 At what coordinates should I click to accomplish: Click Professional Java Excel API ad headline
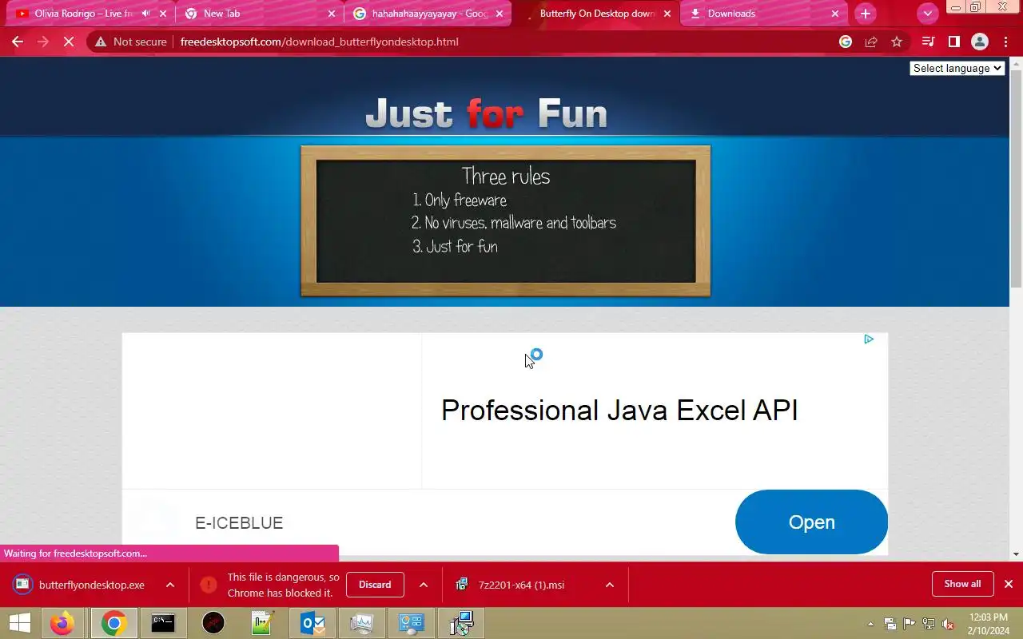pyautogui.click(x=619, y=411)
